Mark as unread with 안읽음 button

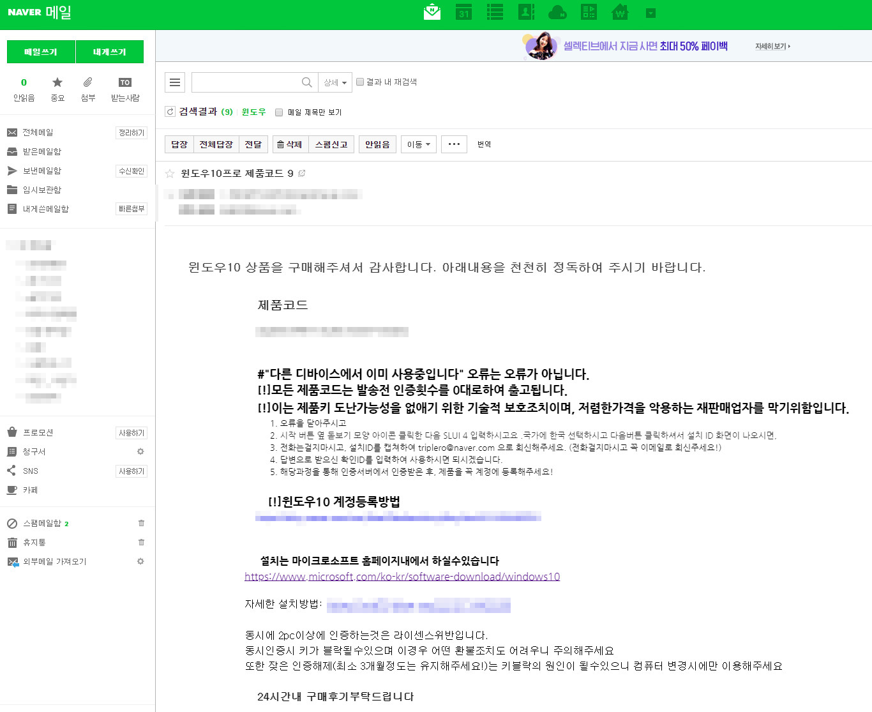pyautogui.click(x=378, y=144)
